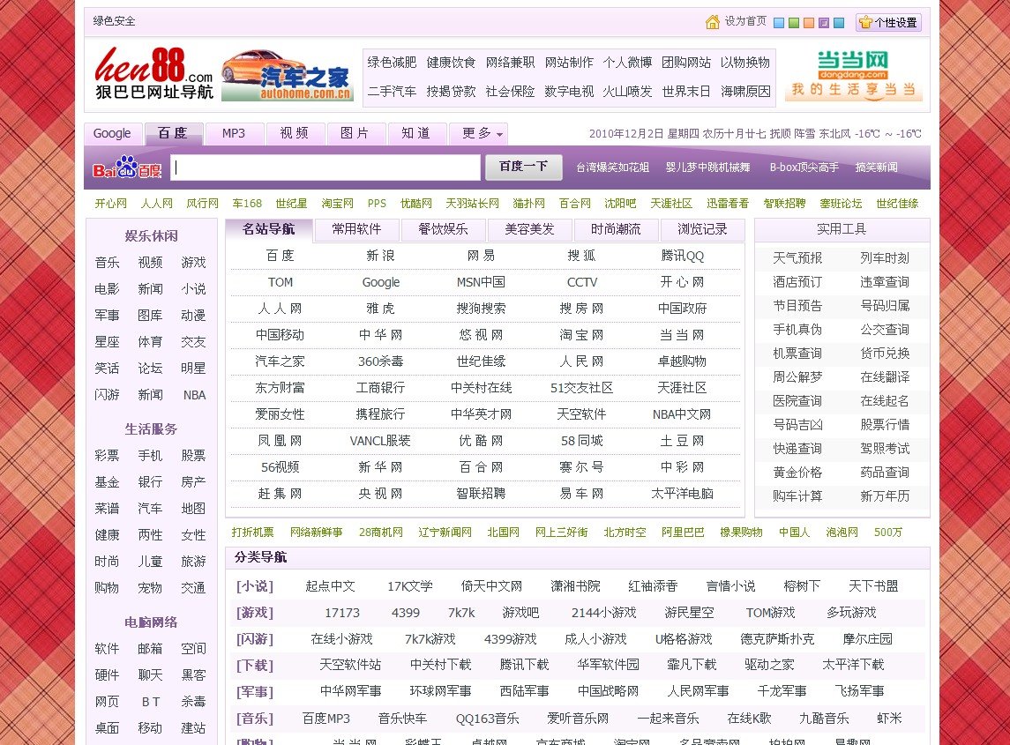Click inside the Baidu search box
The height and width of the screenshot is (745, 1010).
point(322,167)
